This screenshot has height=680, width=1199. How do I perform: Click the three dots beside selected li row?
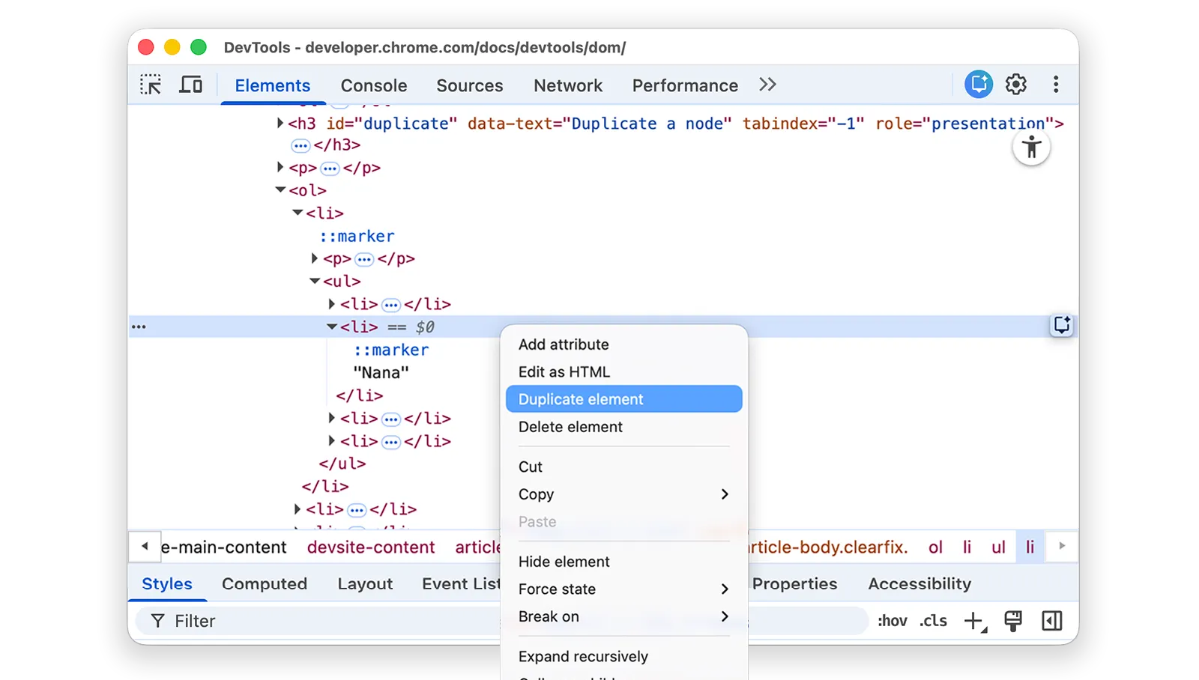(139, 327)
